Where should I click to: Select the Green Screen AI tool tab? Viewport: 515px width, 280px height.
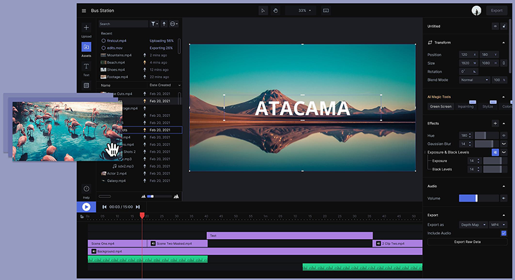pyautogui.click(x=440, y=106)
